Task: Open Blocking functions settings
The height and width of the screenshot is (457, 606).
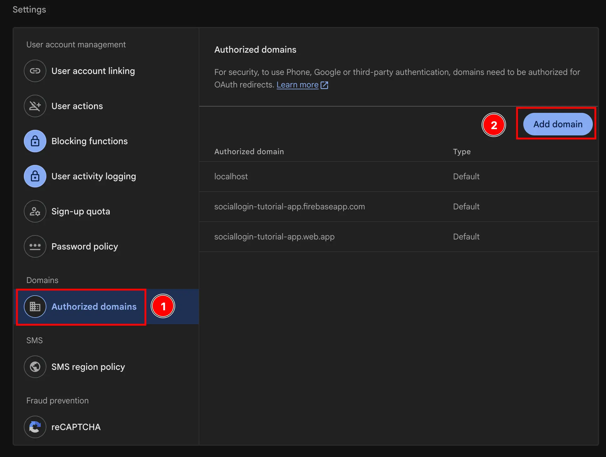Action: click(x=90, y=141)
